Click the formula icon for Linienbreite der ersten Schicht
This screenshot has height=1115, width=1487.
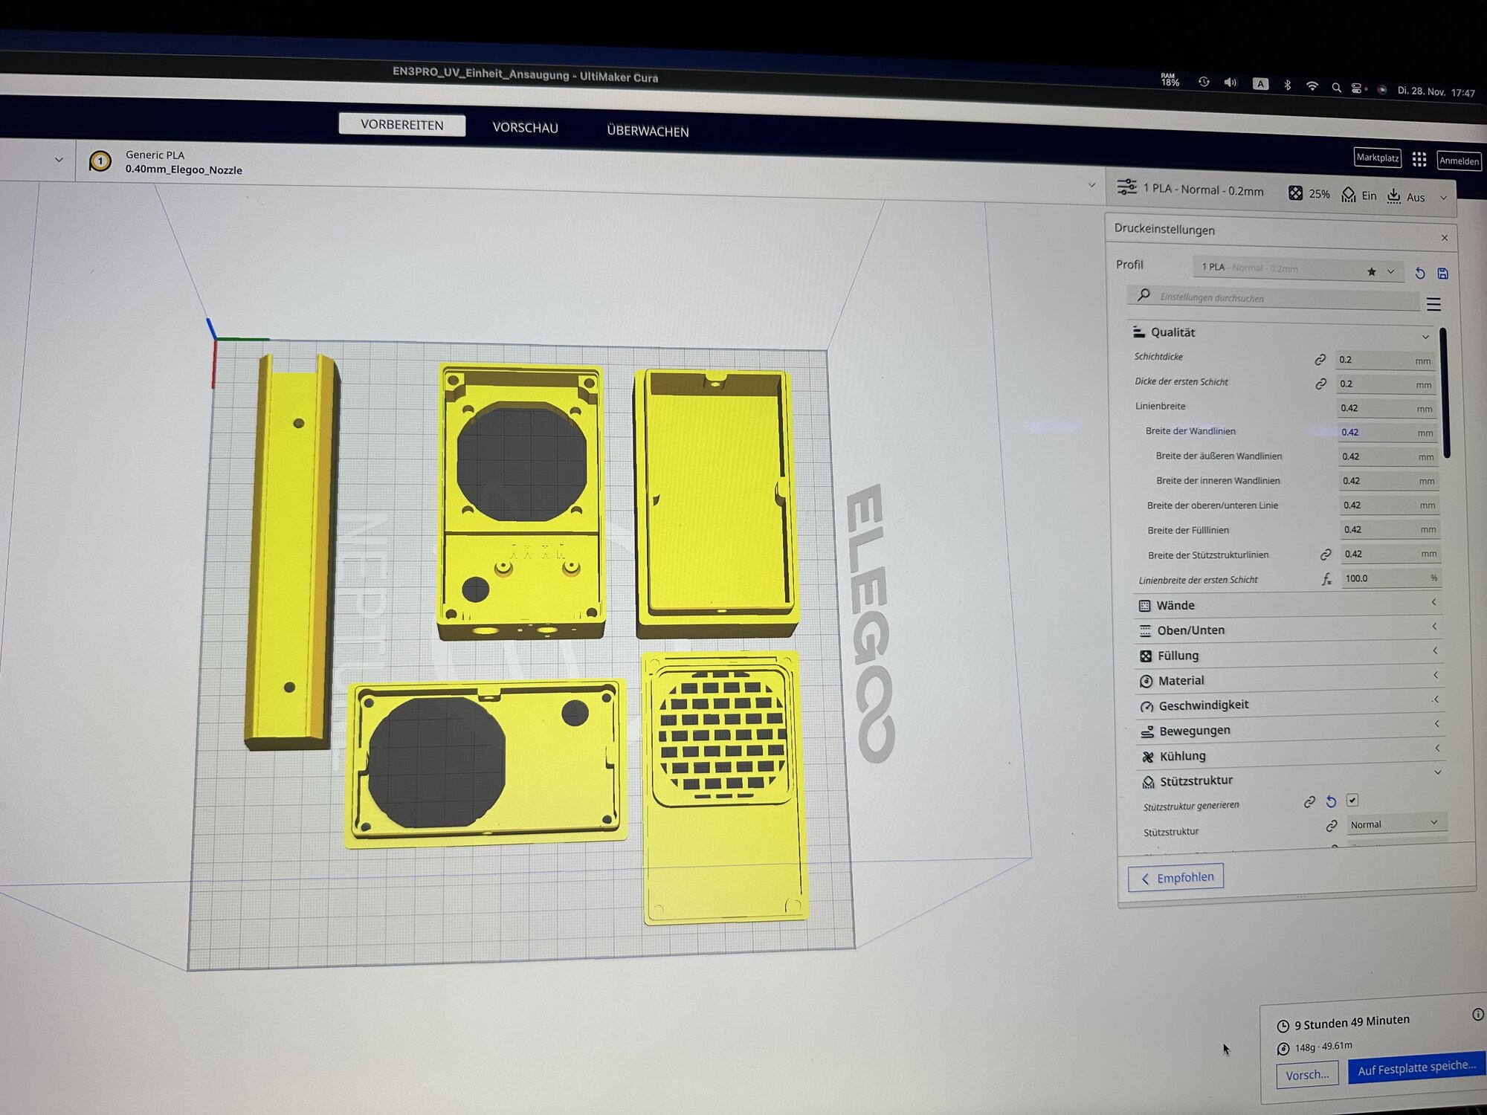(1327, 579)
